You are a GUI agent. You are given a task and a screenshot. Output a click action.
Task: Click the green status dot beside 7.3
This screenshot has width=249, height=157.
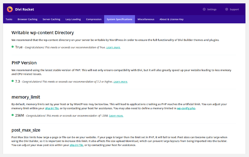coord(13,81)
